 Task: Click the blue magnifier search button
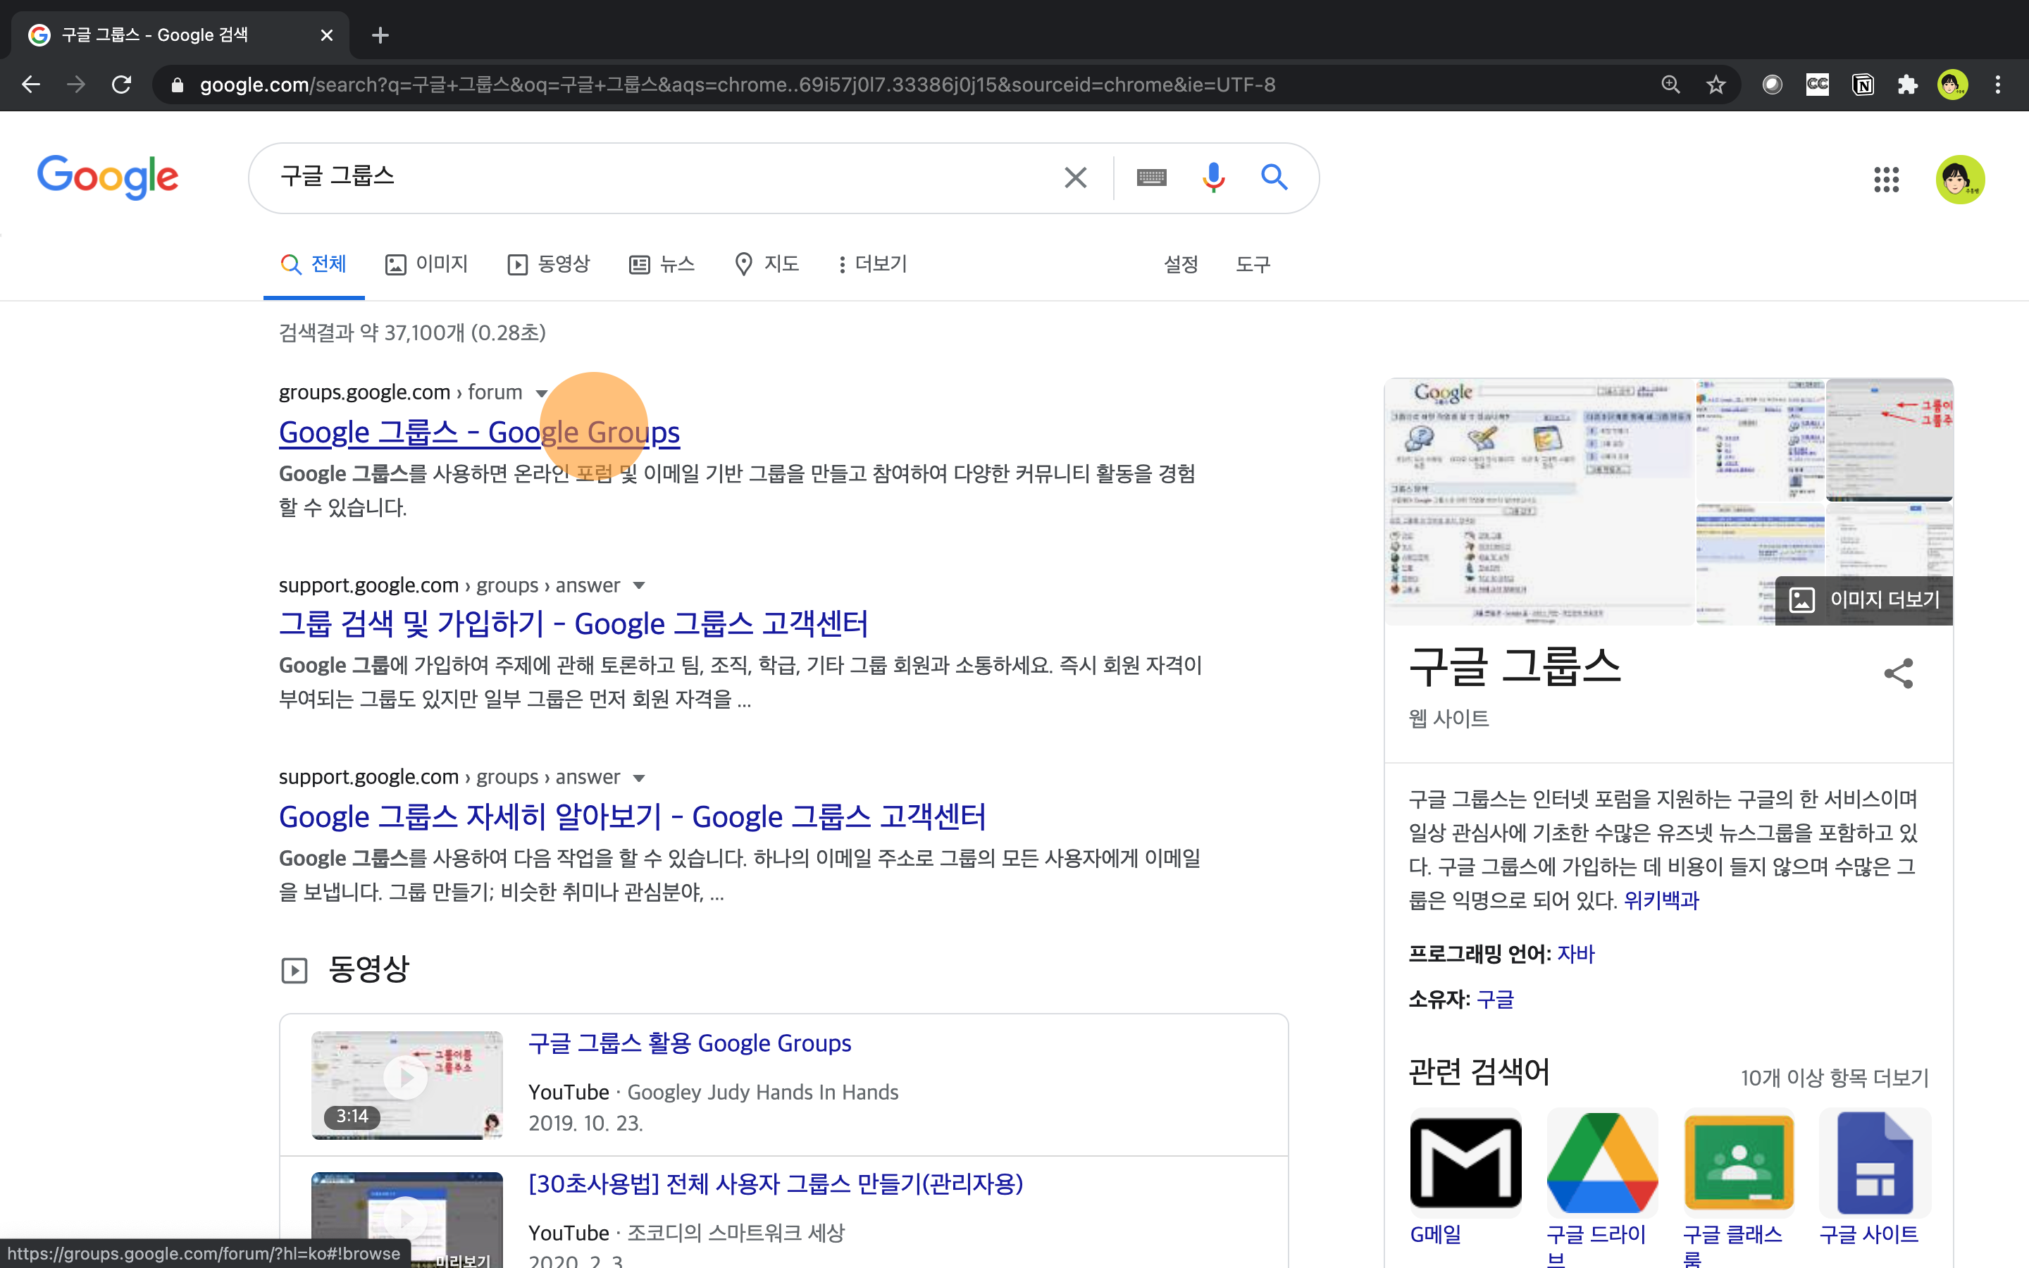coord(1274,177)
